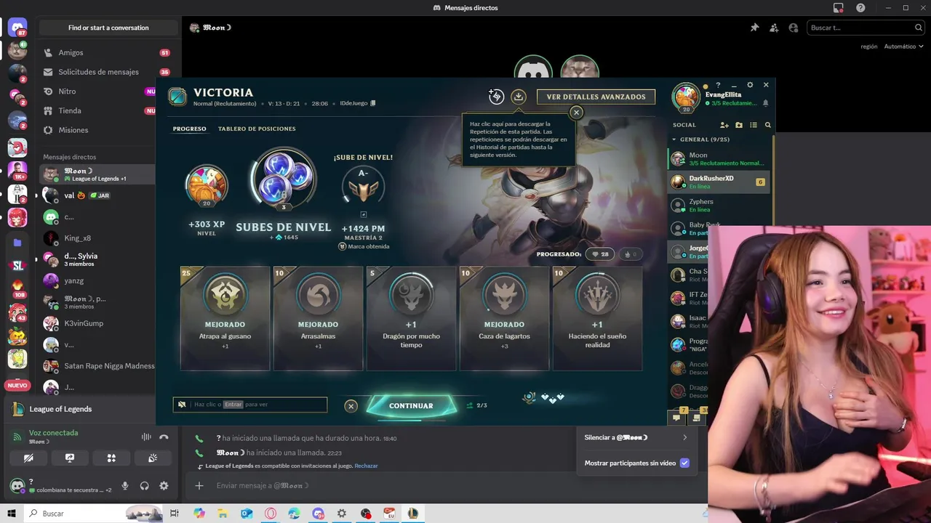Select Zyphers in League friends list

[x=719, y=205]
